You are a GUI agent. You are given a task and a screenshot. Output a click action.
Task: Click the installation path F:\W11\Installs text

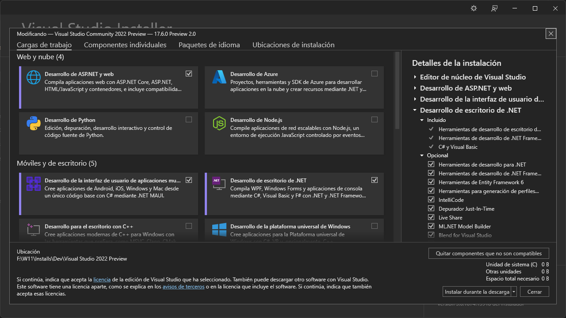pos(72,259)
